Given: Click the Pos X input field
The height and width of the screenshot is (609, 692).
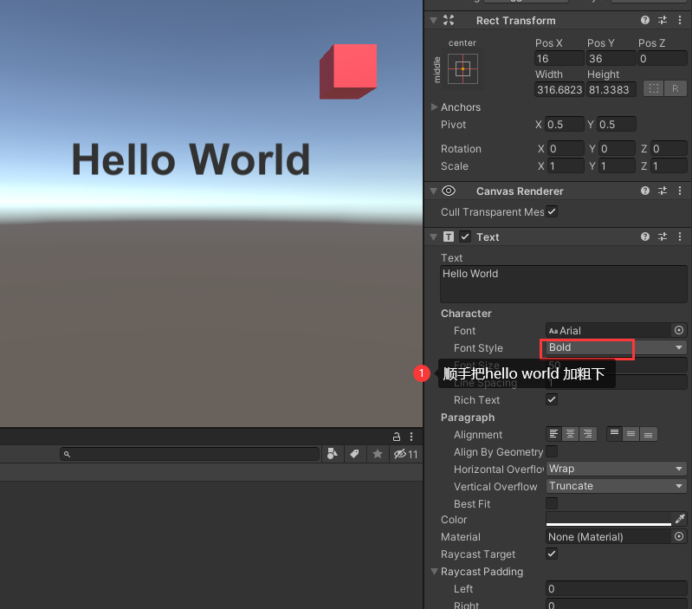Looking at the screenshot, I should [x=559, y=58].
